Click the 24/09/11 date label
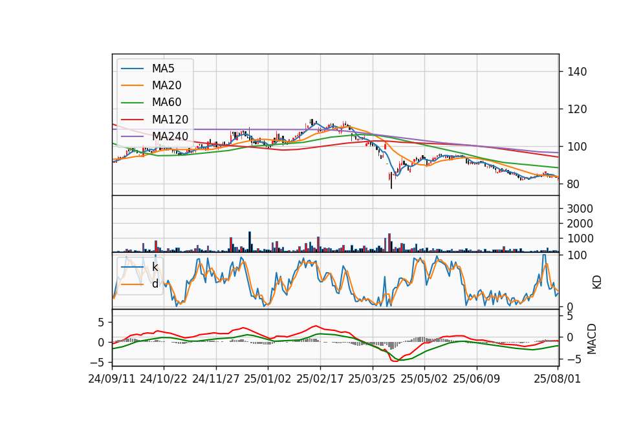The image size is (621, 446). (112, 379)
